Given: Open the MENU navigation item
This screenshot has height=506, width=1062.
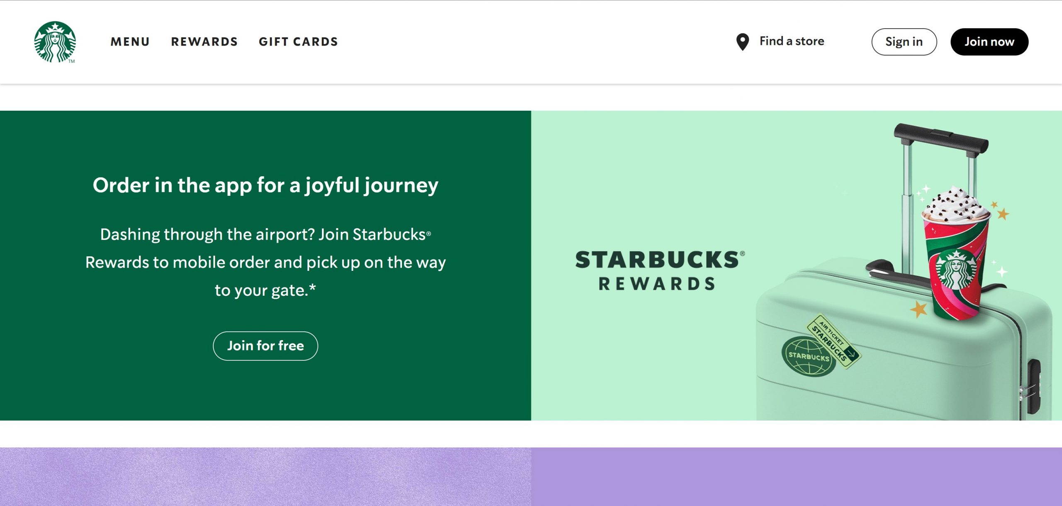Looking at the screenshot, I should pyautogui.click(x=130, y=42).
